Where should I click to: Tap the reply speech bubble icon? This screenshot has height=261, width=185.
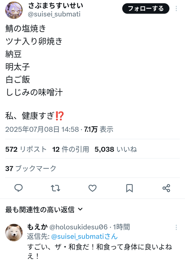(18, 188)
